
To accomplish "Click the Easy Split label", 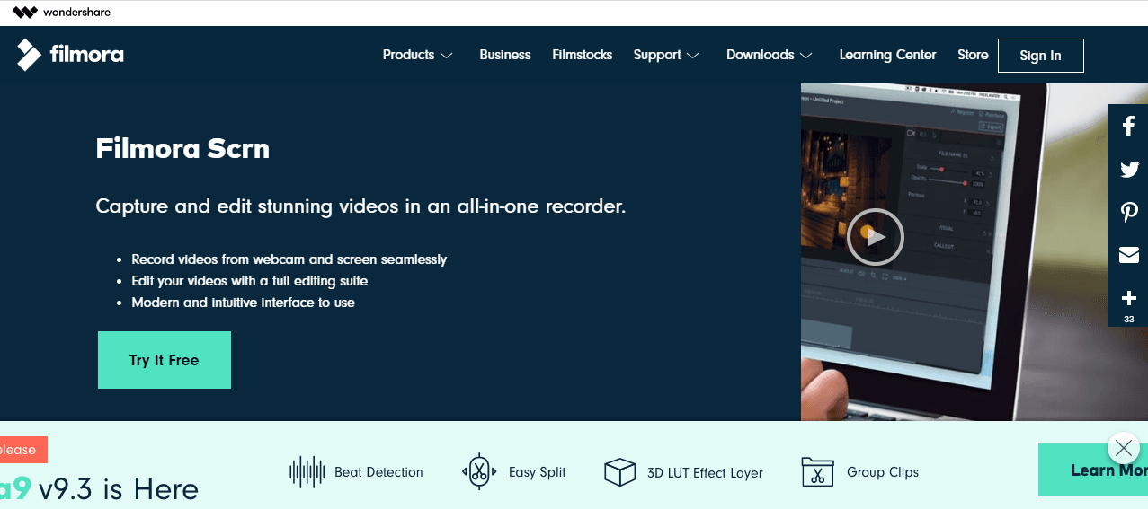I will (538, 472).
